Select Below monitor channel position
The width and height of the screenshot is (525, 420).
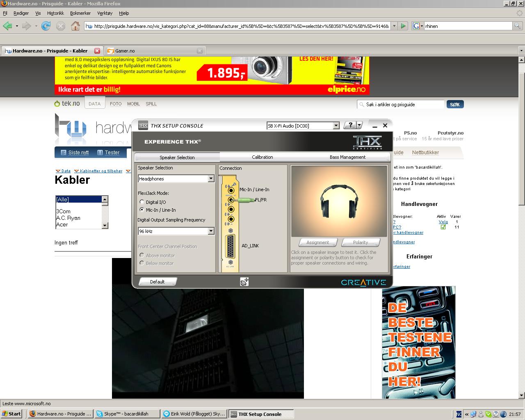(142, 263)
